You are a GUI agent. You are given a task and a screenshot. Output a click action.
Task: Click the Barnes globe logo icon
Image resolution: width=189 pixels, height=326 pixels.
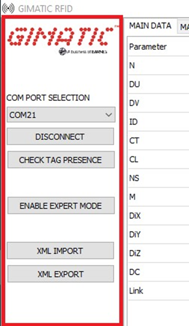tap(62, 51)
